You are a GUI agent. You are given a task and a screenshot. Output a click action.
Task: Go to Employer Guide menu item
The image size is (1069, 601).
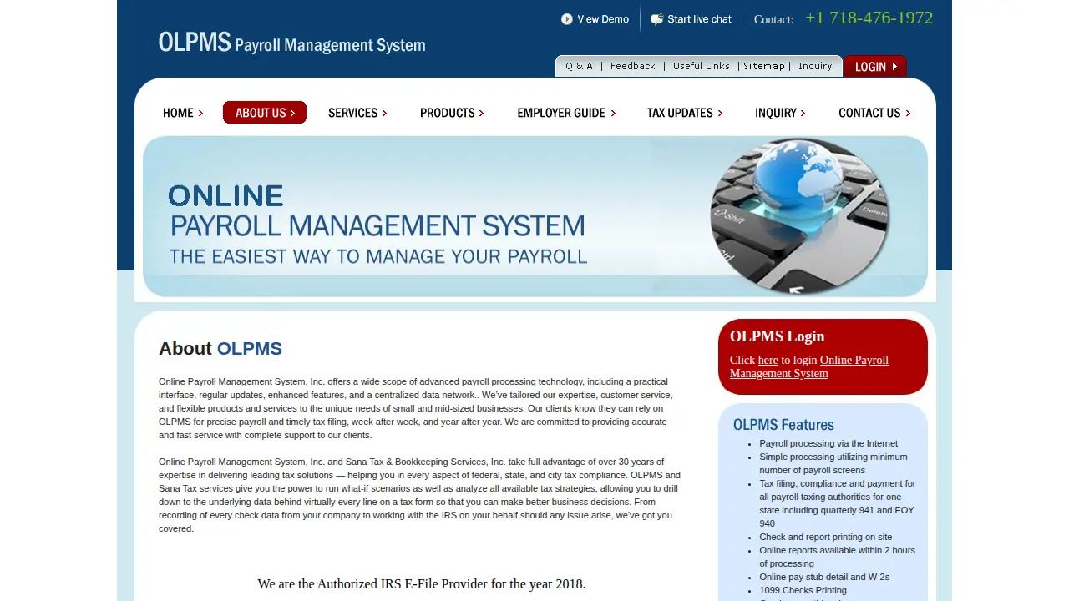coord(566,113)
